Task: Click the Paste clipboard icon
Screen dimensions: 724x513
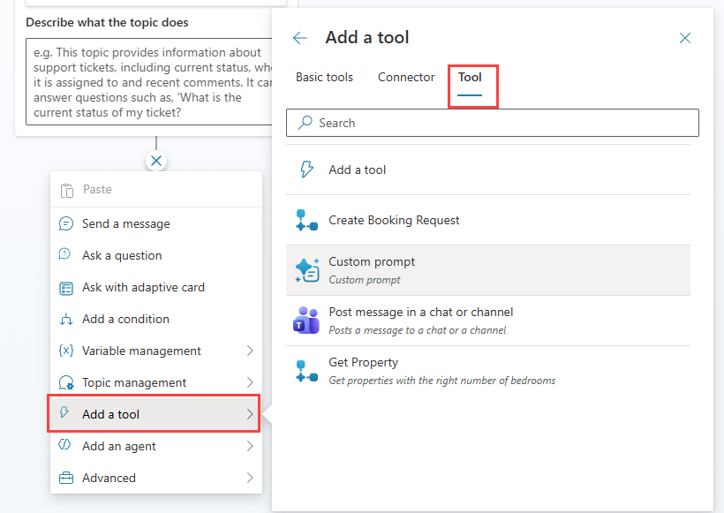Action: coord(66,190)
